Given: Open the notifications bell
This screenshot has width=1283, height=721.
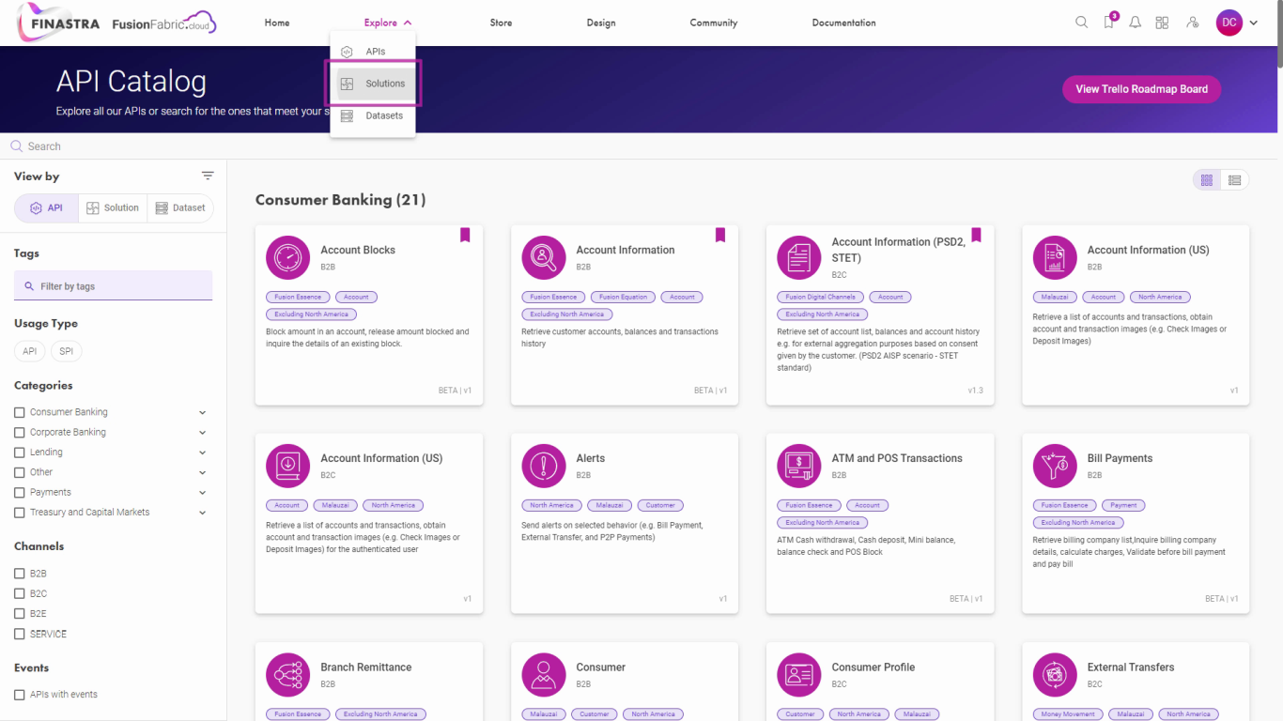Looking at the screenshot, I should 1136,23.
